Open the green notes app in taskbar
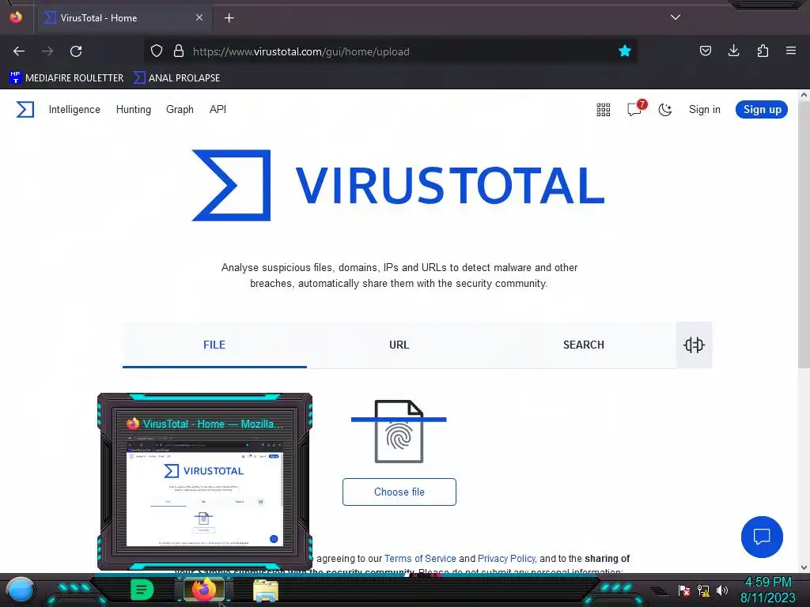The image size is (810, 607). coord(142,590)
